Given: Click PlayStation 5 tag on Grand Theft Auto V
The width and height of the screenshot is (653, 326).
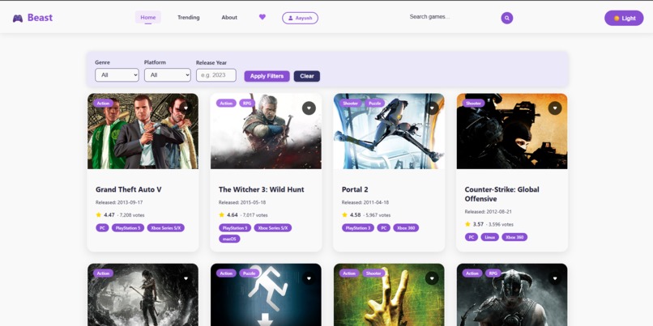Looking at the screenshot, I should (x=128, y=228).
